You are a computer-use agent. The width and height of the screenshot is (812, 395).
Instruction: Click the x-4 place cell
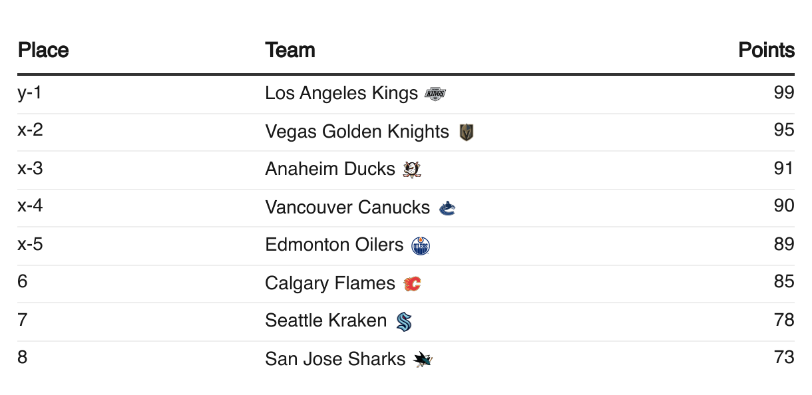(x=30, y=206)
